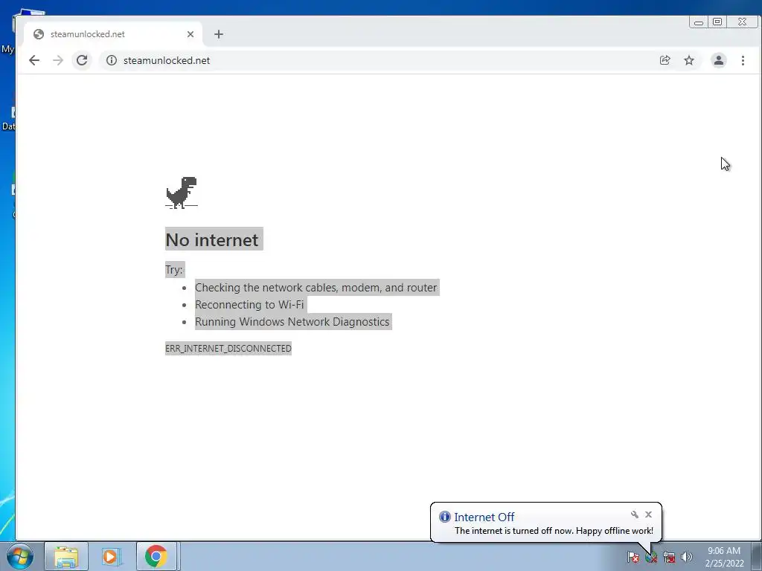The height and width of the screenshot is (571, 762).
Task: Reload the steamunlocked.net page
Action: [x=82, y=60]
